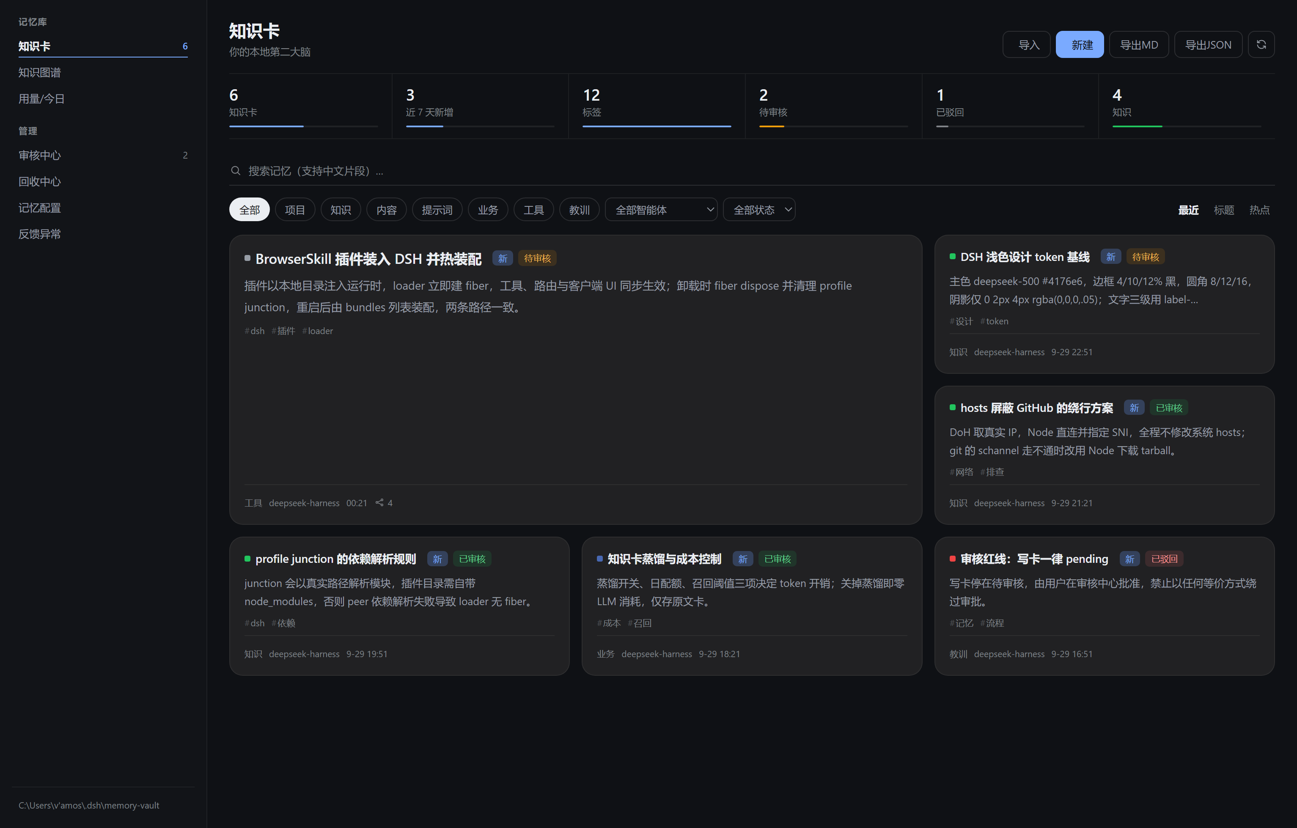Viewport: 1297px width, 828px height.
Task: Open 审核中心 in the sidebar
Action: coord(103,156)
